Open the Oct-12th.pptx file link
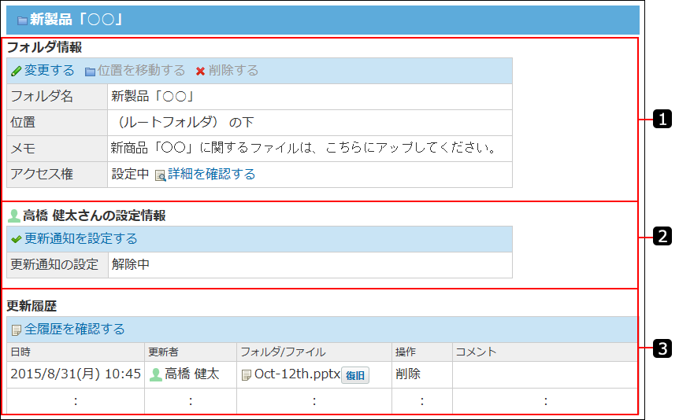This screenshot has width=679, height=420. coord(296,375)
